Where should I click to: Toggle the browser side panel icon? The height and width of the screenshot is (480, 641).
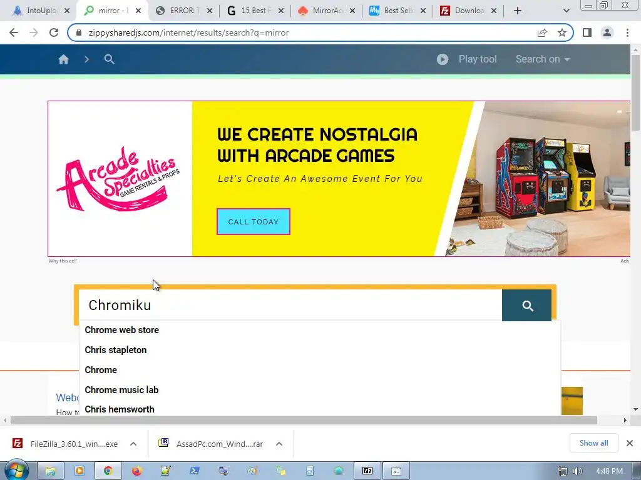coord(587,32)
